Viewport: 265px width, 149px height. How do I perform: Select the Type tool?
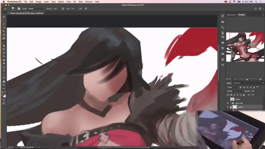coord(4,71)
